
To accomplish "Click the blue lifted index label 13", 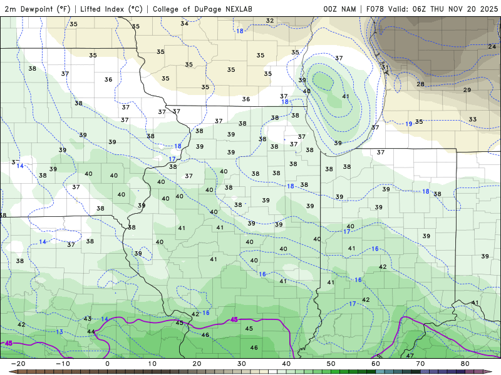I will [x=59, y=332].
